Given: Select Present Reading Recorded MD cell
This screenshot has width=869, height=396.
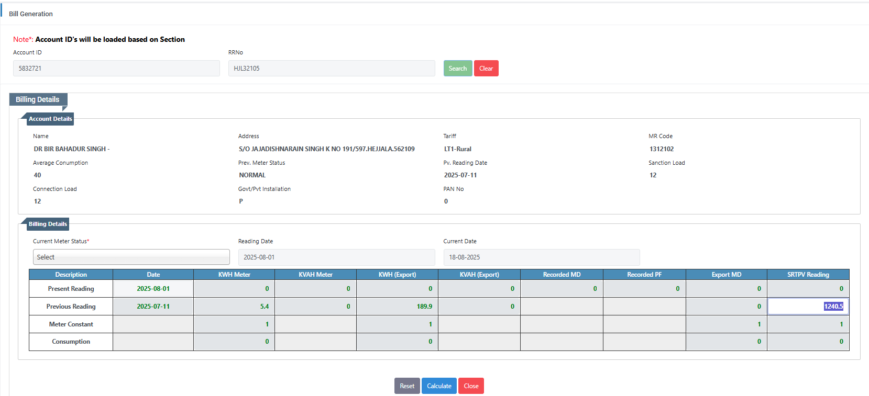Looking at the screenshot, I should 562,289.
